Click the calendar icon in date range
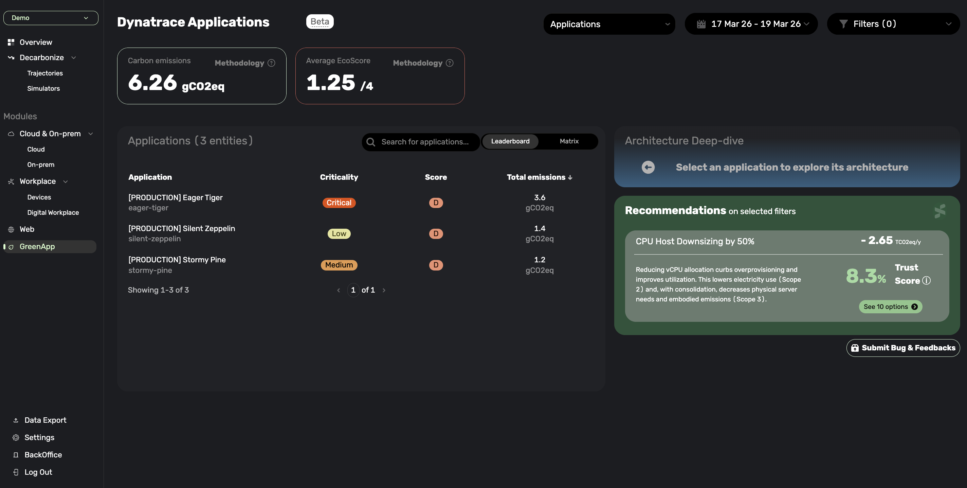The height and width of the screenshot is (488, 967). (x=701, y=24)
